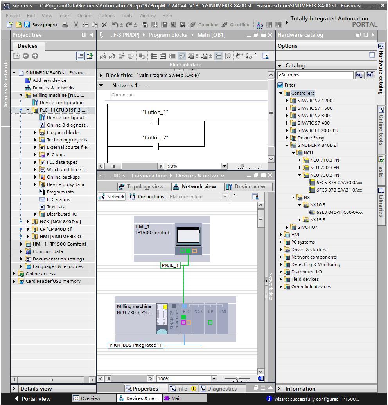Switch to Device view tab
Image resolution: width=388 pixels, height=405 pixels.
[x=249, y=186]
